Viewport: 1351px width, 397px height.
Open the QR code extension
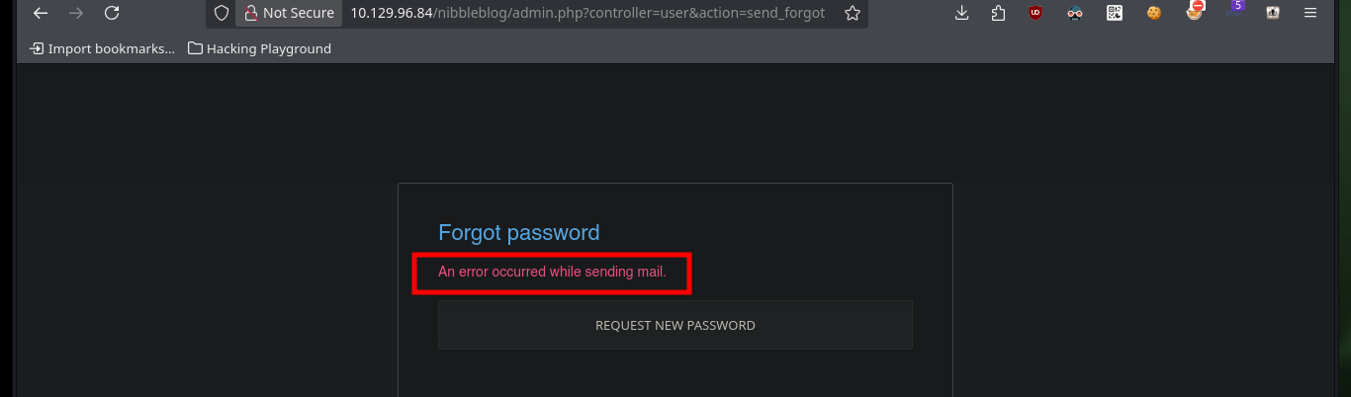1115,13
